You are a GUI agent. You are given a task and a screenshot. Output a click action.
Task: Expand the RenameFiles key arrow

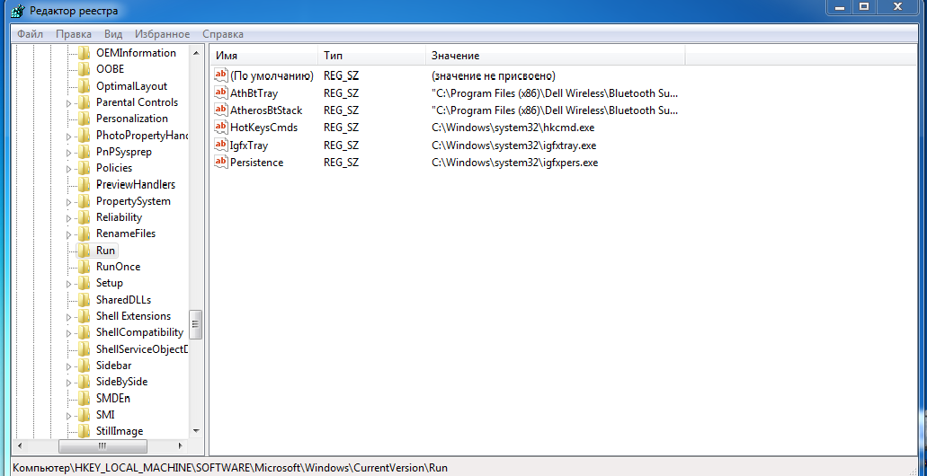pos(68,234)
